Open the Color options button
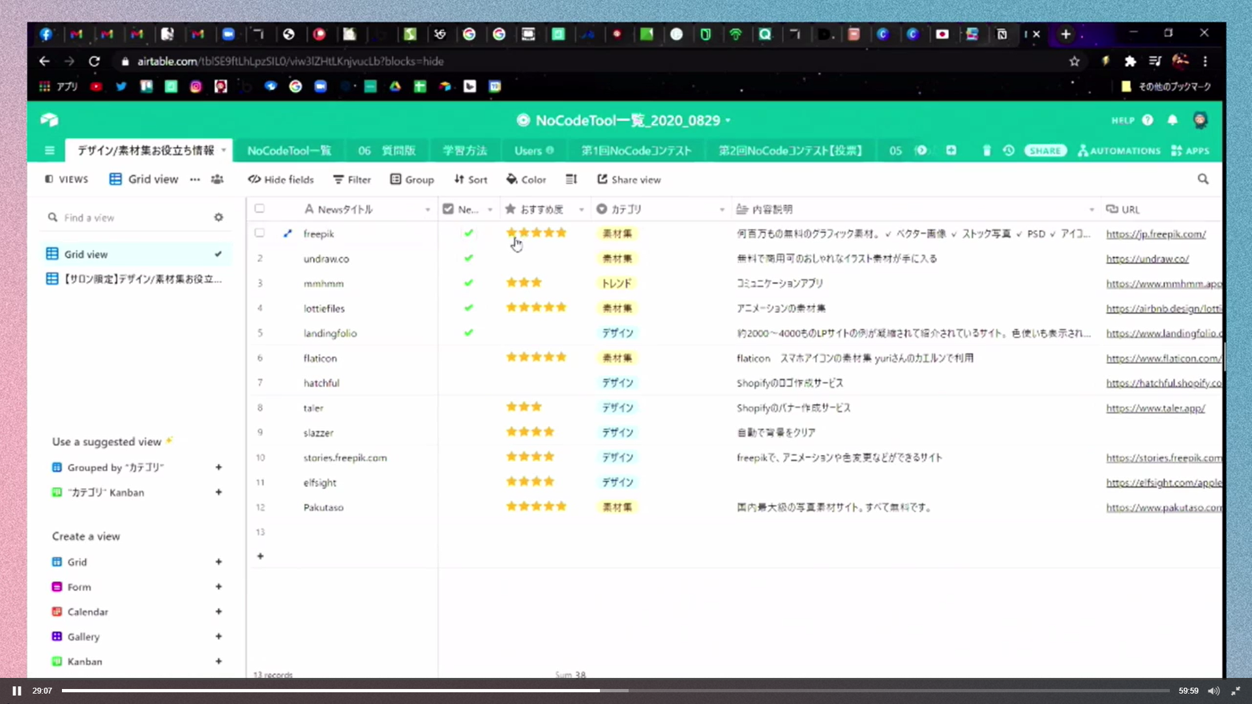This screenshot has width=1252, height=704. point(526,179)
